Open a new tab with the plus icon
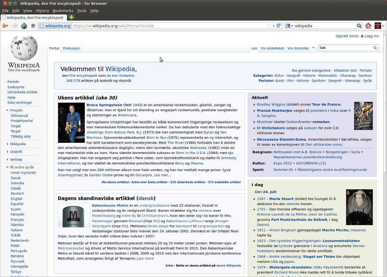This screenshot has width=387, height=277. pos(71,17)
